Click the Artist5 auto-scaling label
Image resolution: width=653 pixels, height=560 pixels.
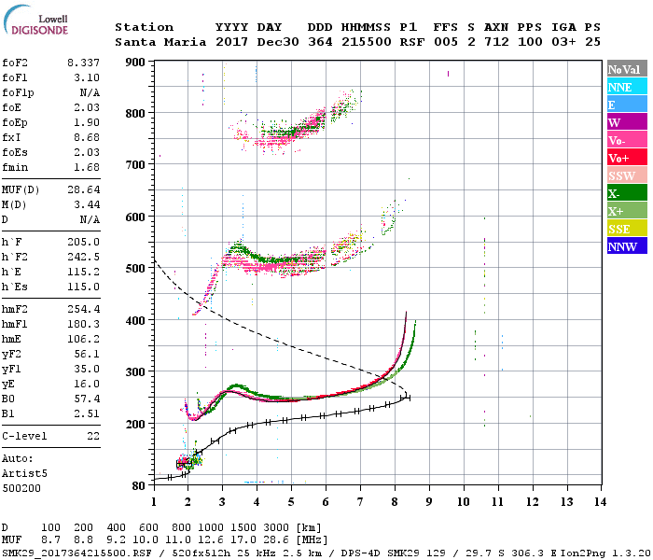coord(24,474)
